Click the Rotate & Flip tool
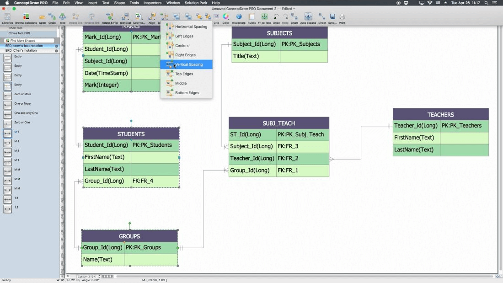503x283 pixels. point(109,17)
